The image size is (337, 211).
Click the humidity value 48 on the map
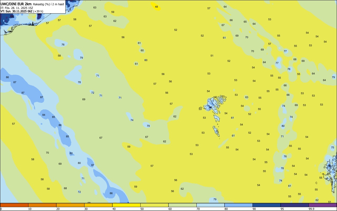(x=156, y=7)
